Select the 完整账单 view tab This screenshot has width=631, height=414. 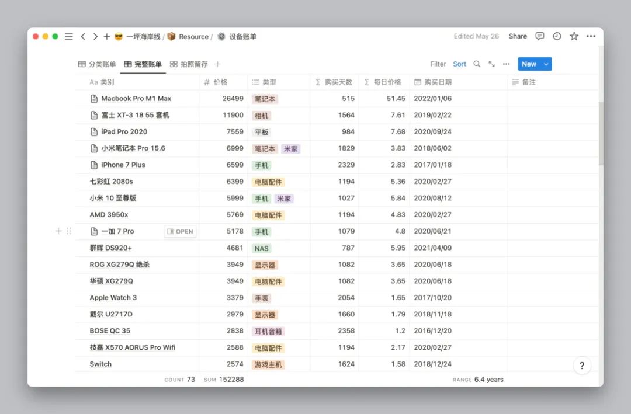click(143, 64)
